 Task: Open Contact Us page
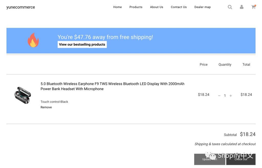(179, 7)
